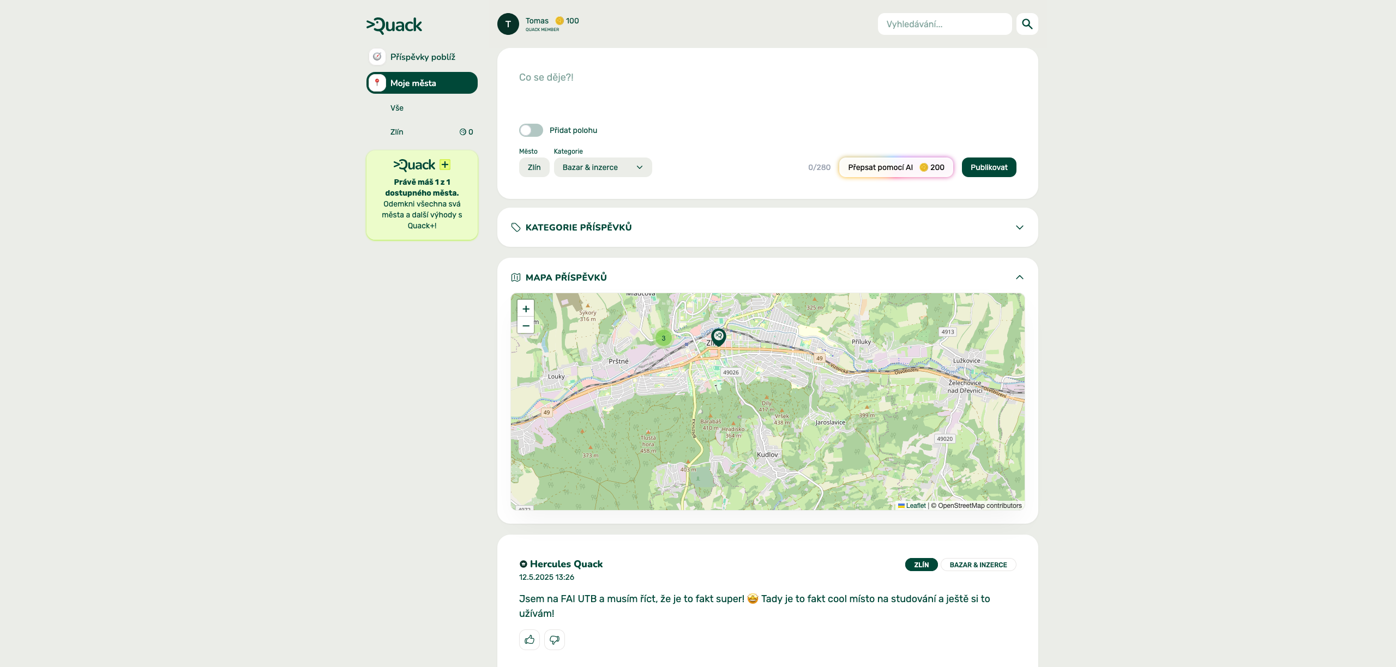Click the thumbs up icon on the Hercules Quack post
The height and width of the screenshot is (667, 1396).
coord(529,640)
